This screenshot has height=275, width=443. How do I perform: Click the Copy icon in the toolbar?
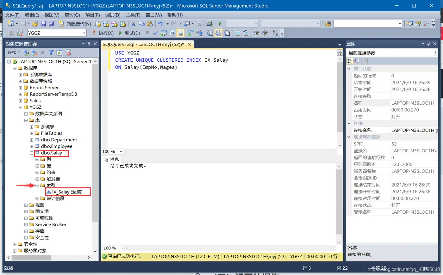pyautogui.click(x=142, y=24)
